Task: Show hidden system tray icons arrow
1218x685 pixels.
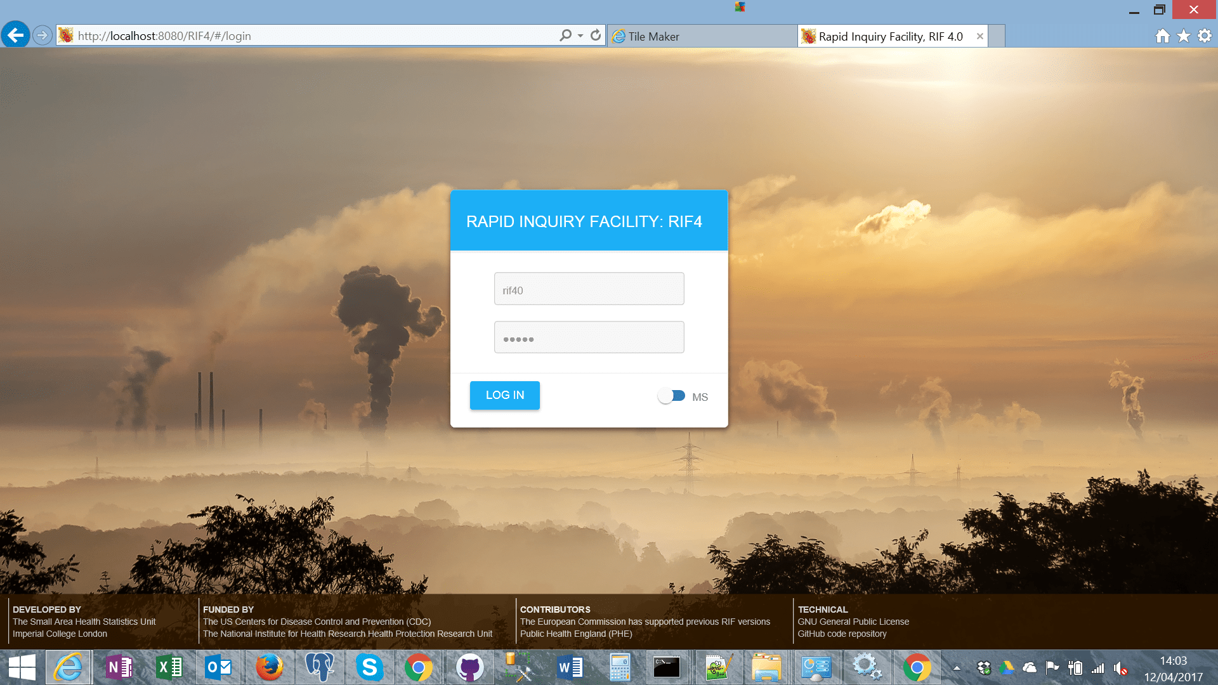Action: pos(957,668)
